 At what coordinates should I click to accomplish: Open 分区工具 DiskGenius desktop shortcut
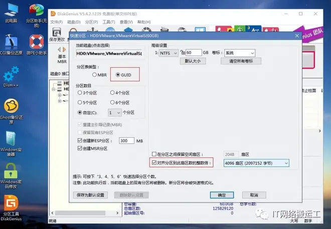pos(11,207)
